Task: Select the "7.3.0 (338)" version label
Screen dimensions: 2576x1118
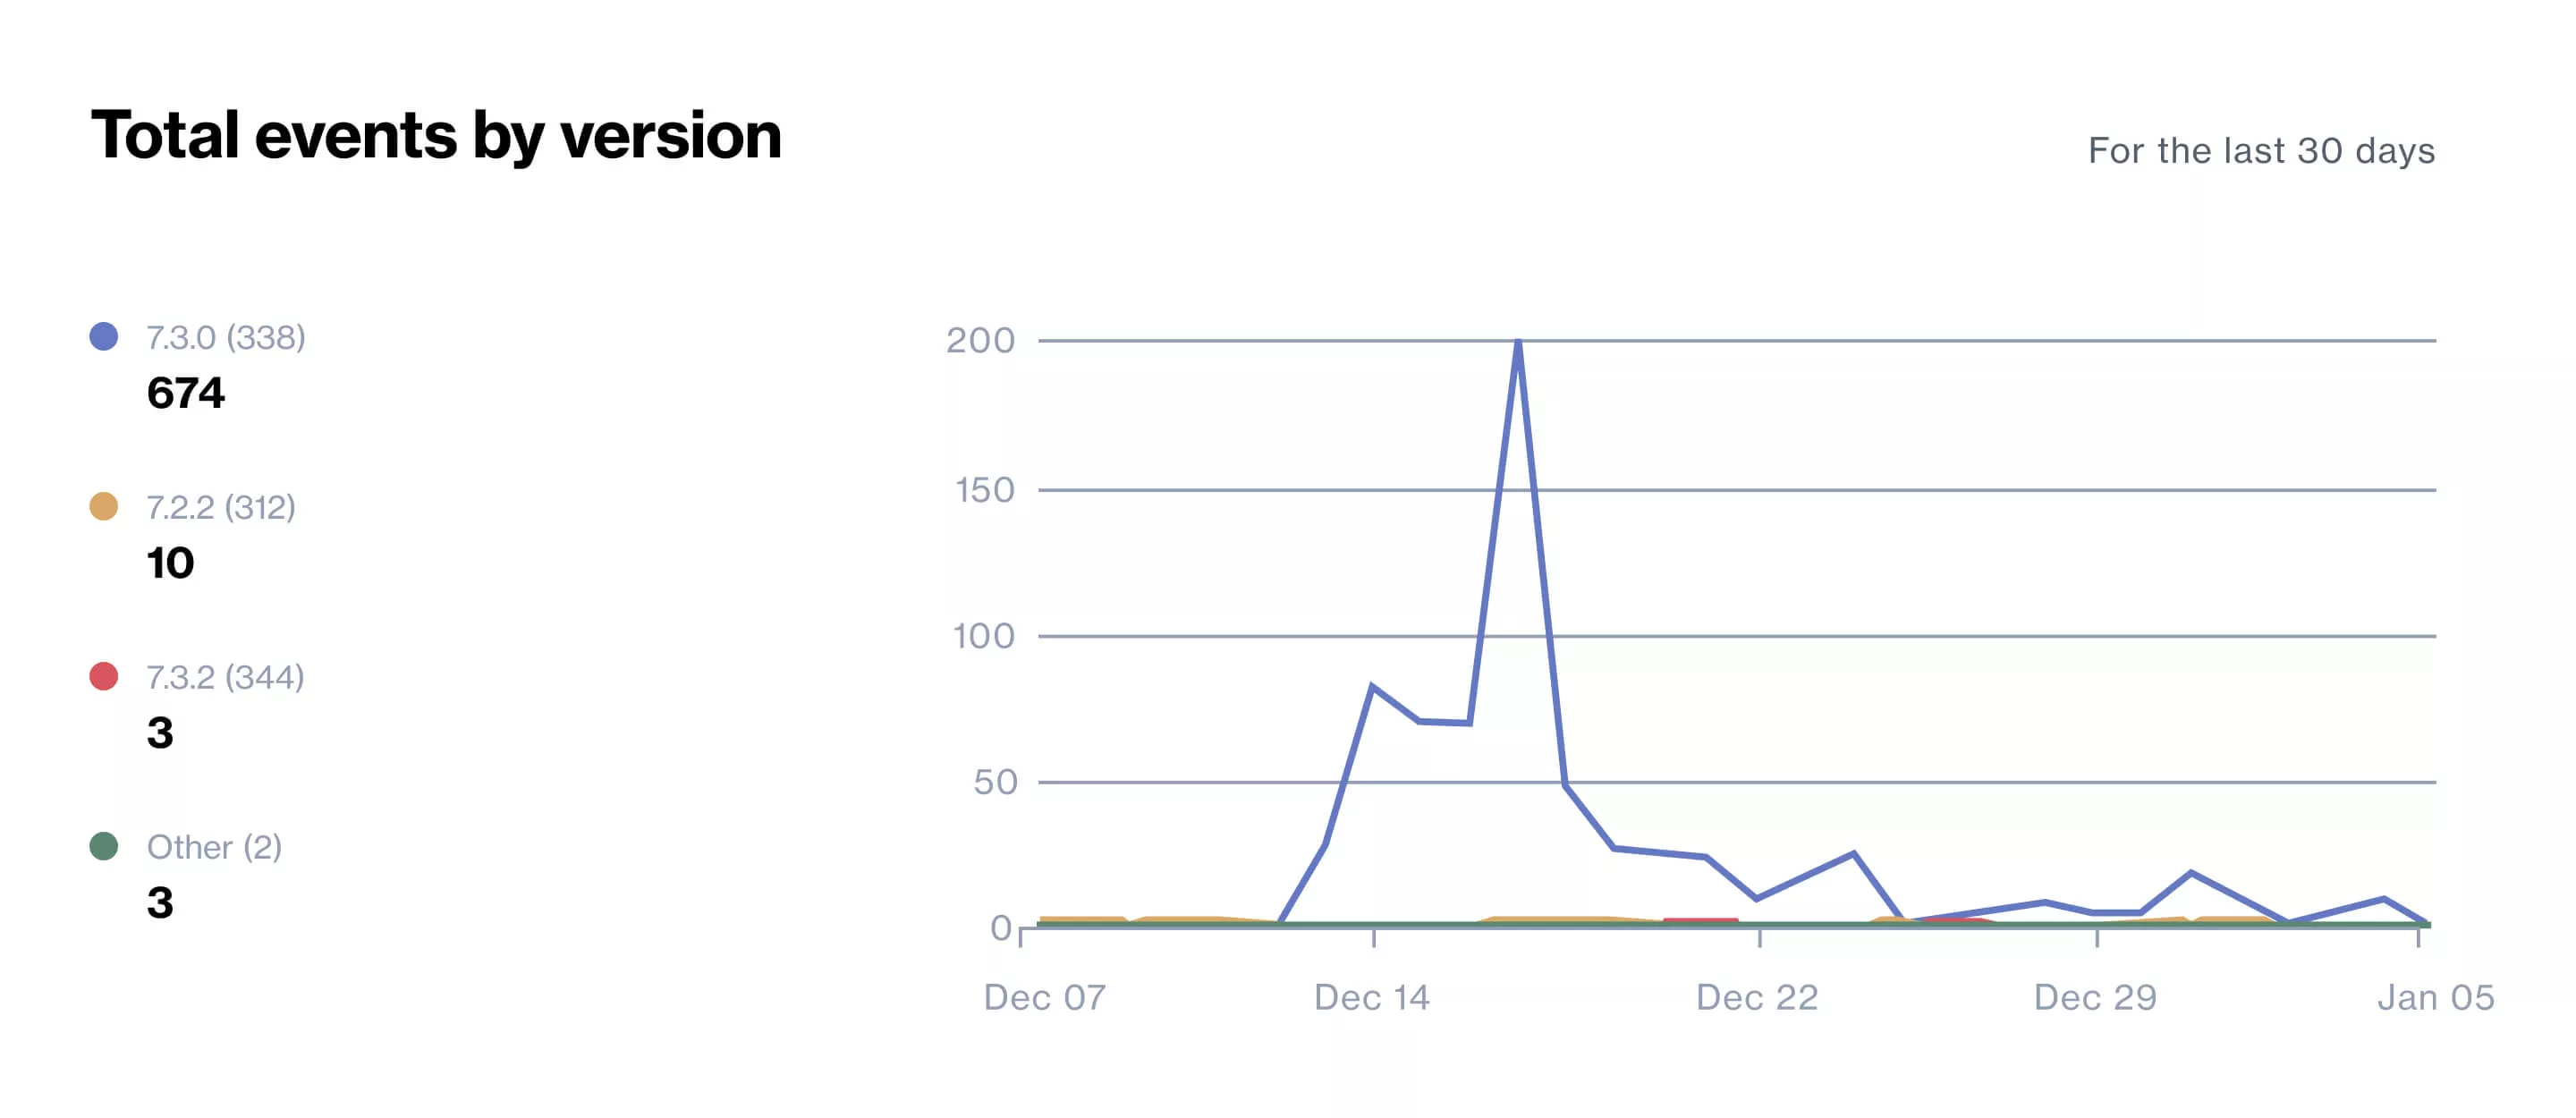Action: click(226, 338)
